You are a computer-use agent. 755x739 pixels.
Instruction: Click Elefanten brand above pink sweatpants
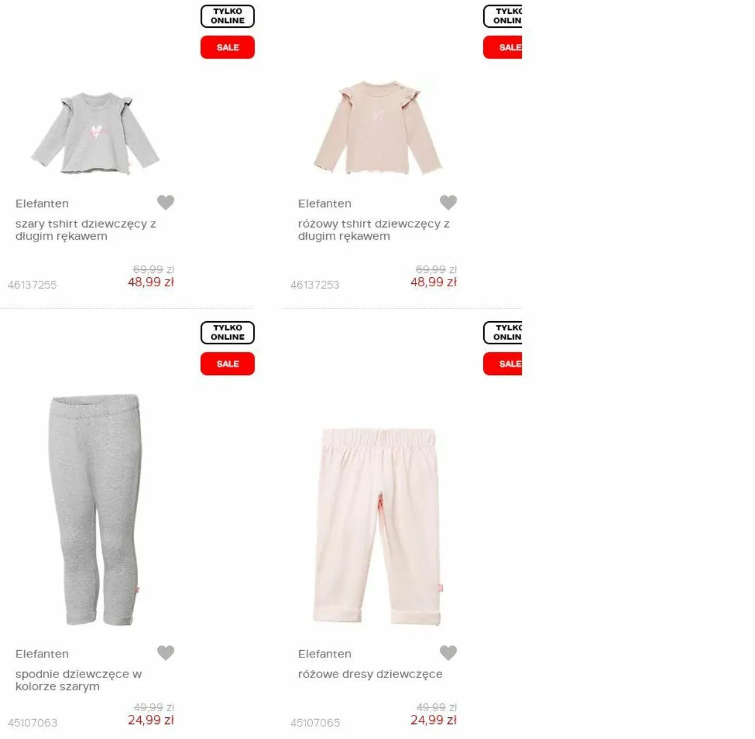(325, 654)
